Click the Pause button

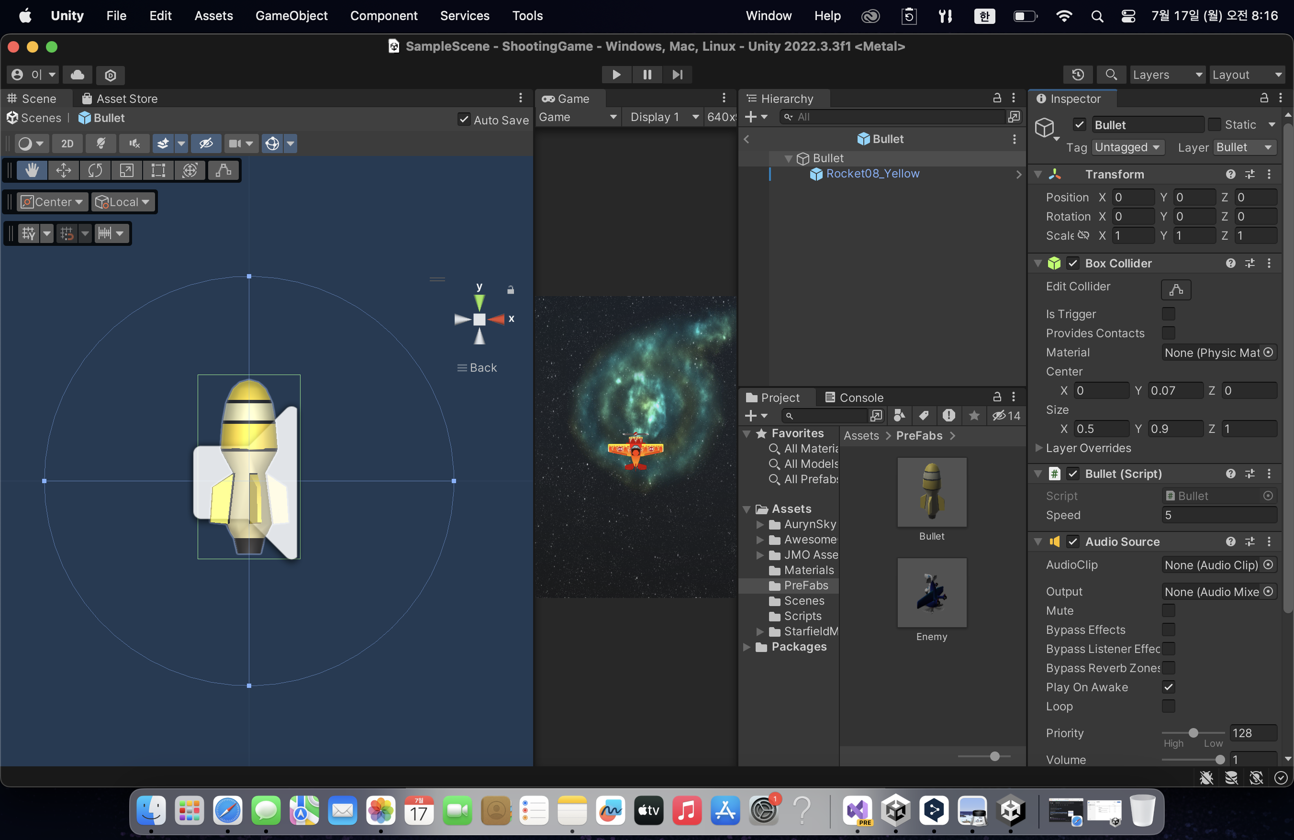(x=647, y=75)
